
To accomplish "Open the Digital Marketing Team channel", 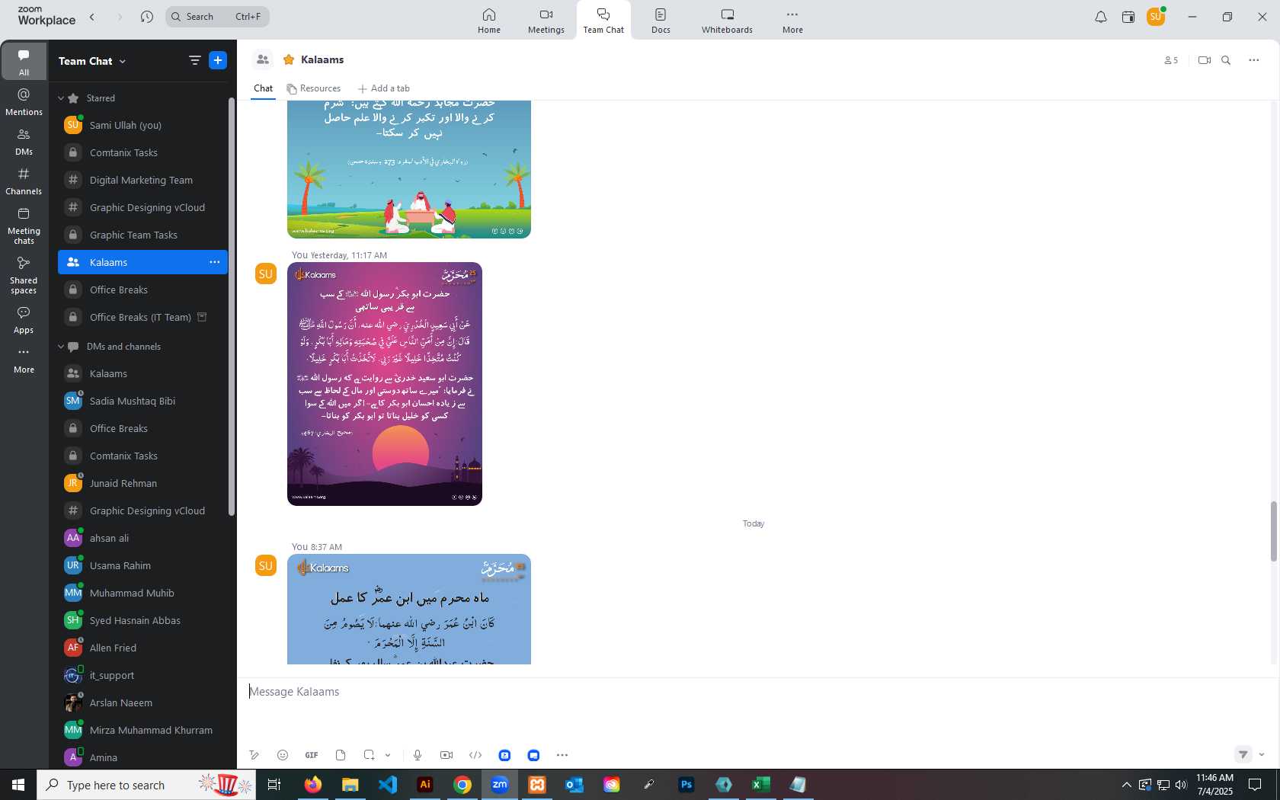I will pyautogui.click(x=142, y=180).
